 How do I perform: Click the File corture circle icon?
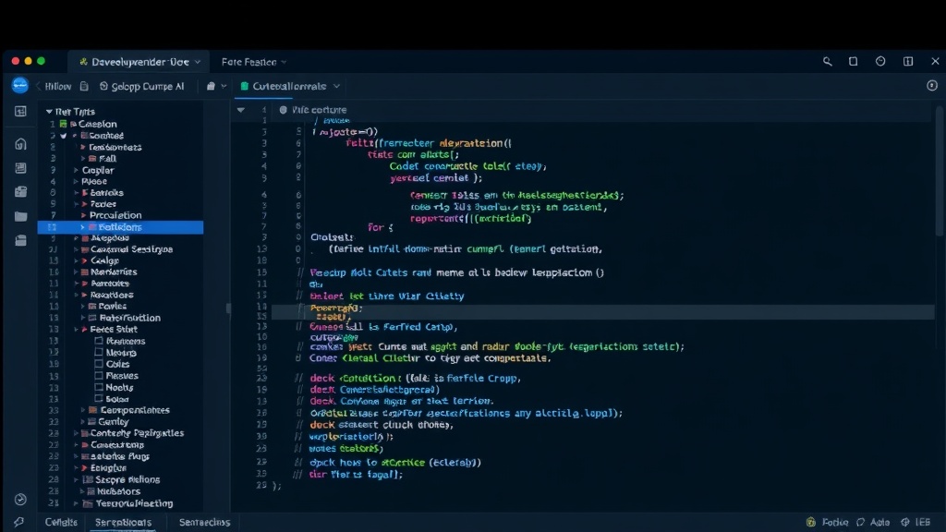pyautogui.click(x=283, y=110)
